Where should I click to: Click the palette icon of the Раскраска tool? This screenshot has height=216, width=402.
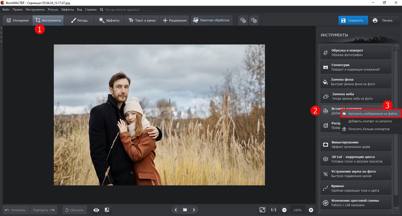[326, 125]
